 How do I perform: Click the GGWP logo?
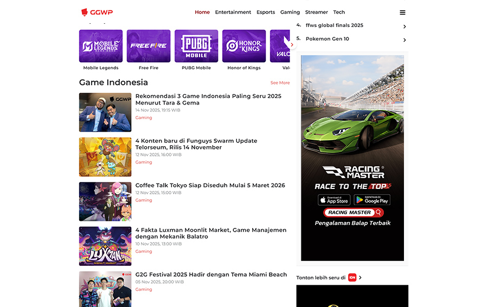pos(97,12)
